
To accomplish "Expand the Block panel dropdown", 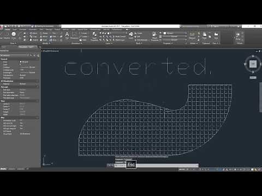I will coord(139,43).
